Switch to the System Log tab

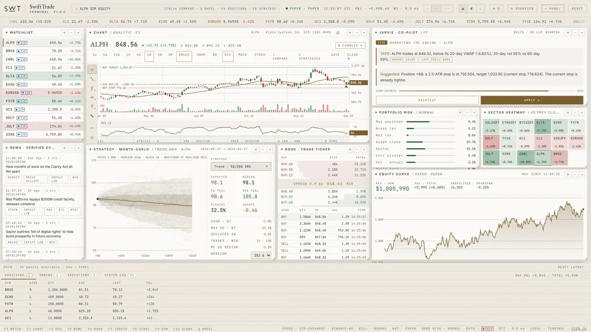pos(120,275)
